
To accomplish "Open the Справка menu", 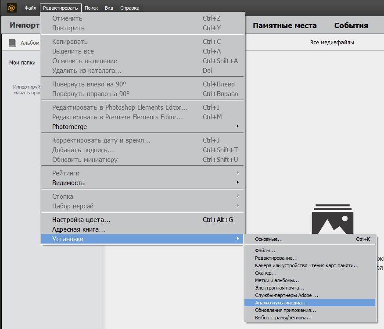I will pos(130,8).
